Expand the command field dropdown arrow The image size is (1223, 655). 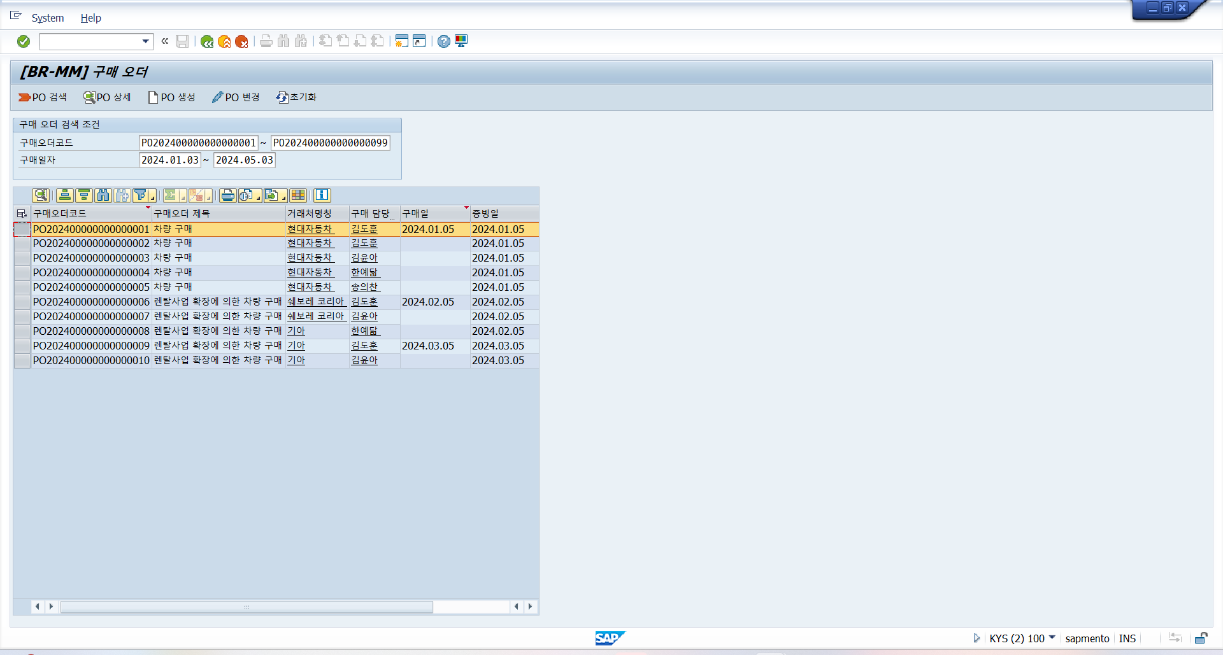point(146,41)
